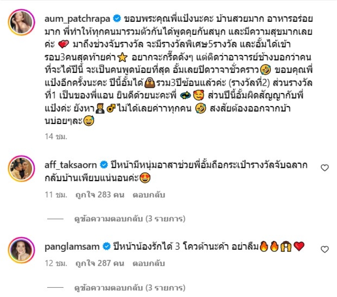Open panglamsam profile picture
The width and height of the screenshot is (337, 297).
coord(21,250)
